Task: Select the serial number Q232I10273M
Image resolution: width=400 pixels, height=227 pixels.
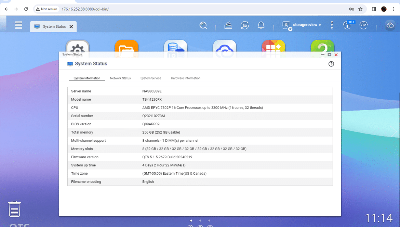Action: coord(154,116)
